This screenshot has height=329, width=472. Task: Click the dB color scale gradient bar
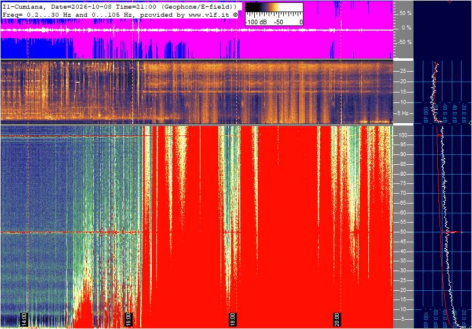pyautogui.click(x=274, y=7)
